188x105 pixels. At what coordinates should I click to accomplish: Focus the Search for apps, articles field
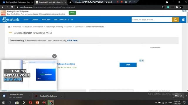(152, 20)
